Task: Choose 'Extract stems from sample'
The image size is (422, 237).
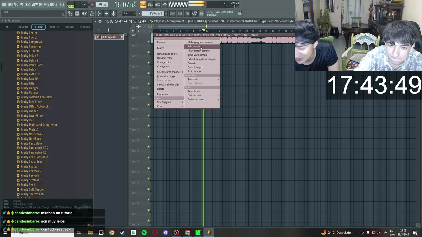Action: click(x=202, y=59)
